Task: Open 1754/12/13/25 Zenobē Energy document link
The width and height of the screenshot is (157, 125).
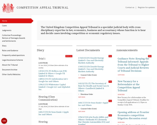Action: [x=91, y=60]
